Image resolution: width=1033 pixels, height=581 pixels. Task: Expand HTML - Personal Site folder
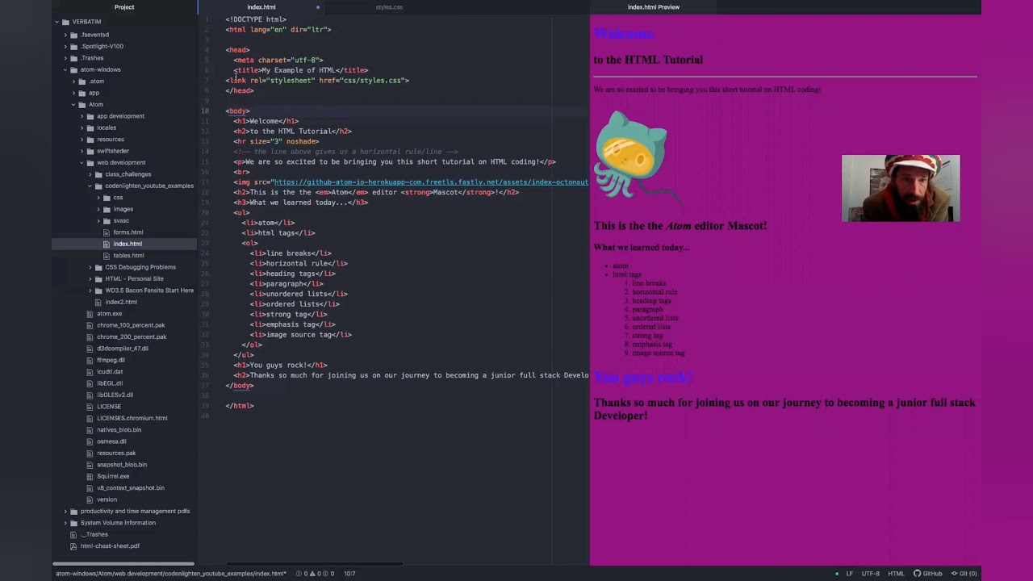90,279
